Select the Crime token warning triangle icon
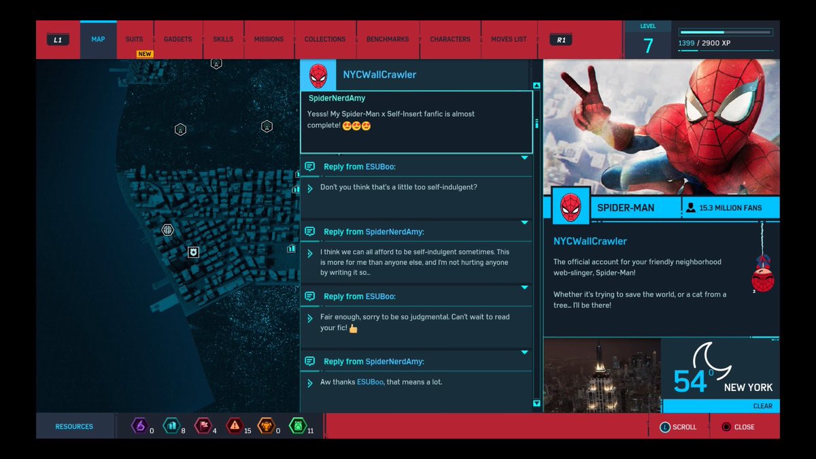Viewport: 816px width, 459px height. 235,426
